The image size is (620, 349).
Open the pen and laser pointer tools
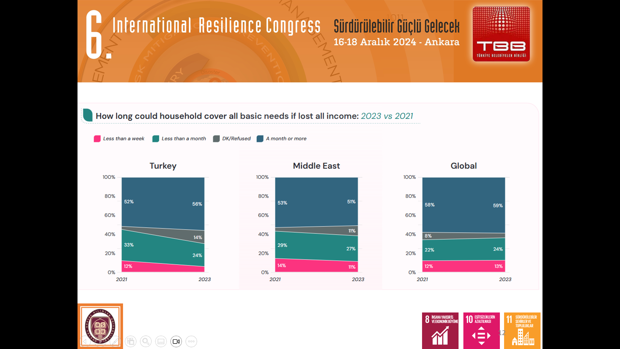[115, 341]
